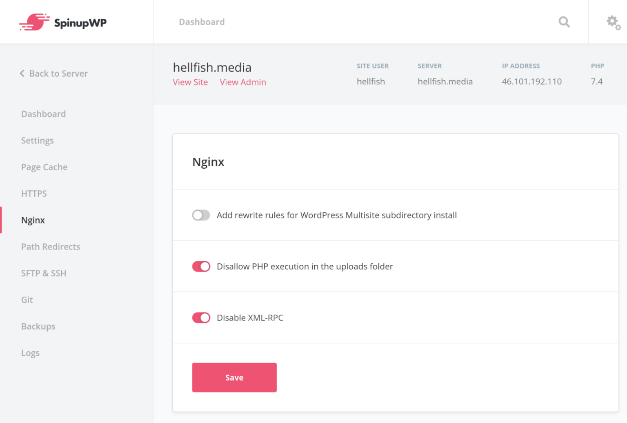This screenshot has width=627, height=423.
Task: Open View Site link for hellfish.media
Action: tap(190, 82)
